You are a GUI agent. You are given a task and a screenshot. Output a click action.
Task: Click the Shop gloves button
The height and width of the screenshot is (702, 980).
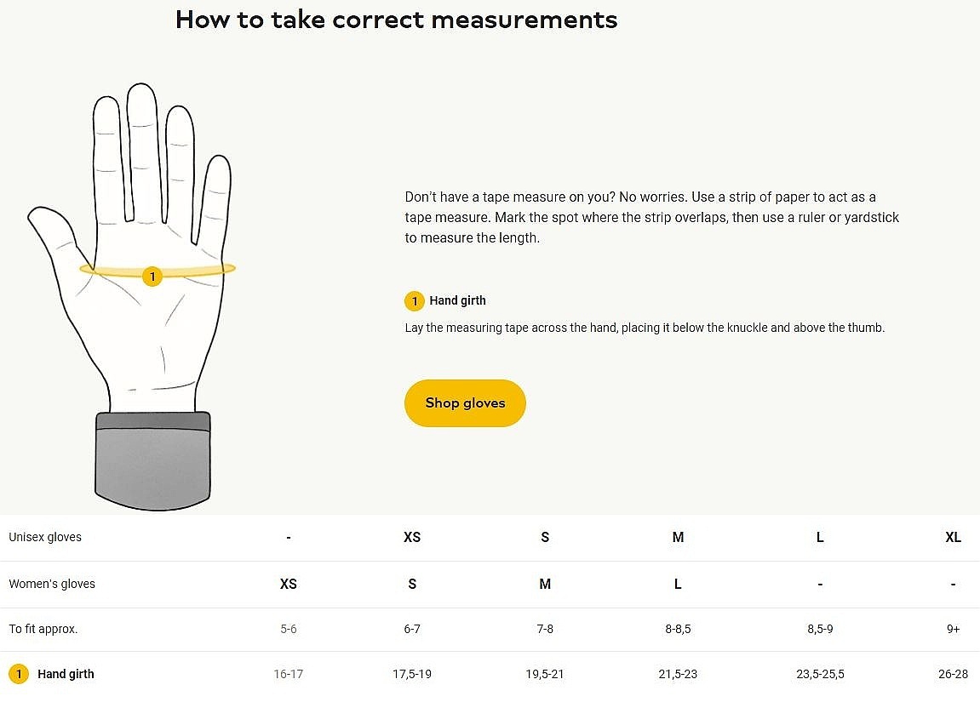[465, 403]
